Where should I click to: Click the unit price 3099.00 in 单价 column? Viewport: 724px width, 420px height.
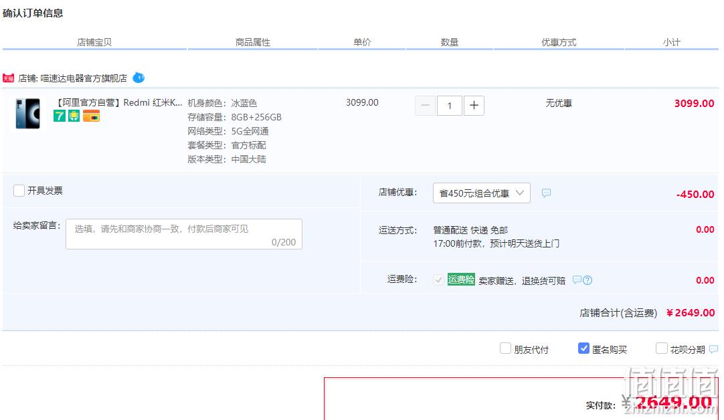point(362,102)
